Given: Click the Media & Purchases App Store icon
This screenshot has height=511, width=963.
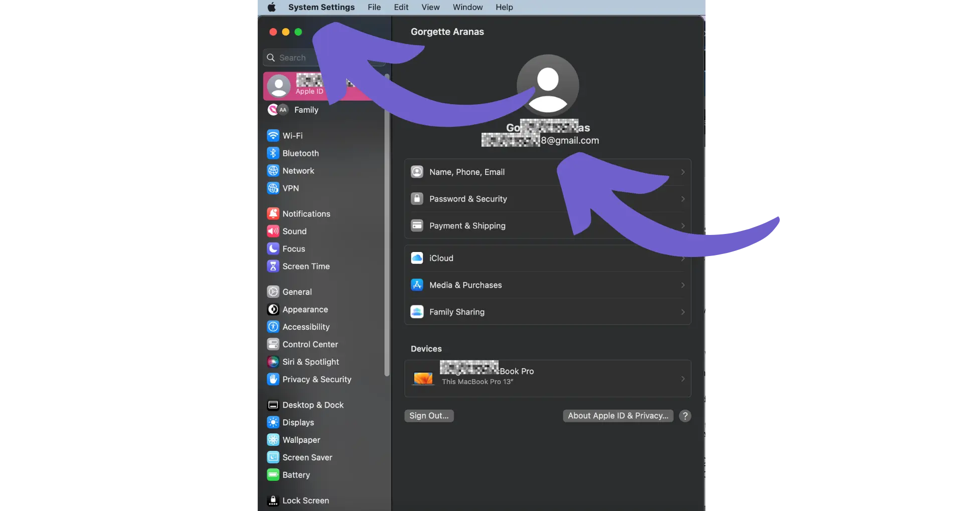Looking at the screenshot, I should pyautogui.click(x=417, y=285).
